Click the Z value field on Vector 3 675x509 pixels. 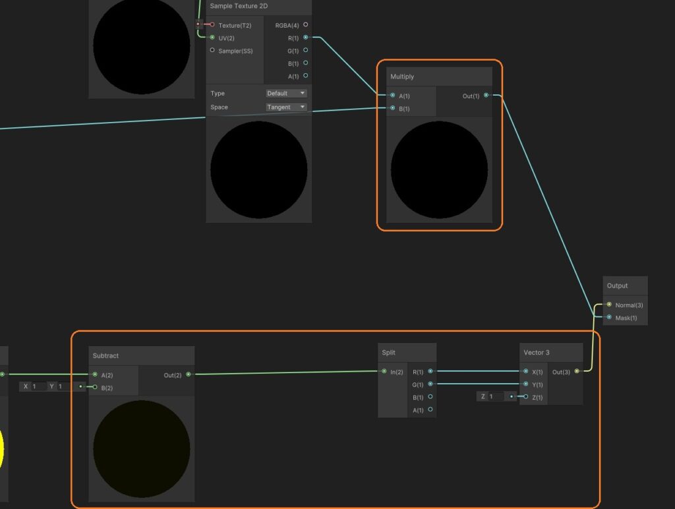pos(496,396)
